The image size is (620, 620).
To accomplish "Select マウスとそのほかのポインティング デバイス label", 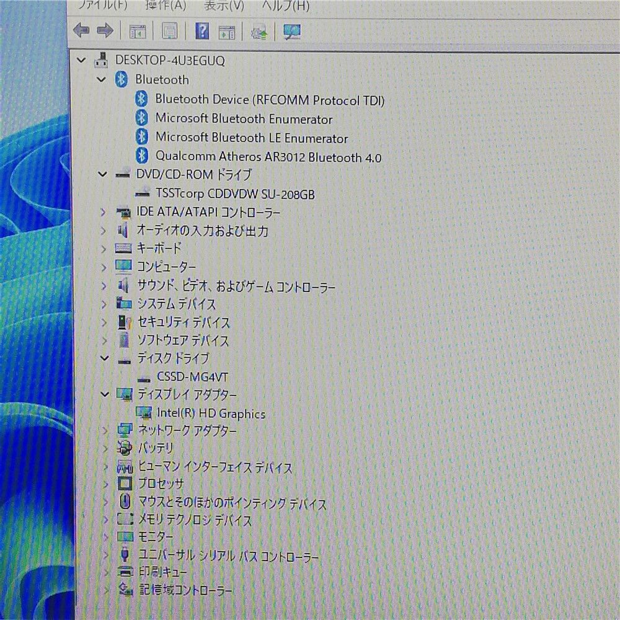I will 232,503.
